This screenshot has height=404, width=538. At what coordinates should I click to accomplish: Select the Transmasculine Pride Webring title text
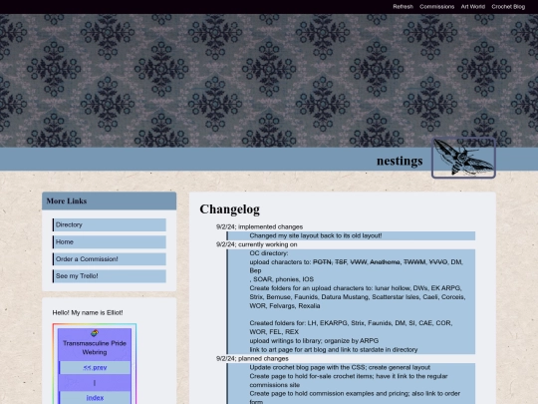[95, 348]
